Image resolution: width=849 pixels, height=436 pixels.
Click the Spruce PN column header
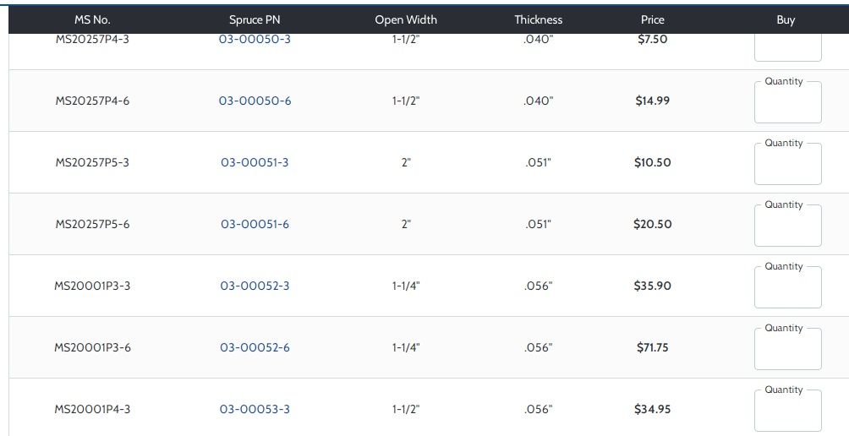tap(255, 19)
